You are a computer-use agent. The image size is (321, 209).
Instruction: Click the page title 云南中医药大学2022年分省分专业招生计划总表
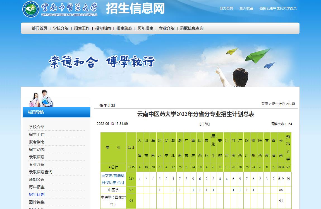click(x=196, y=114)
